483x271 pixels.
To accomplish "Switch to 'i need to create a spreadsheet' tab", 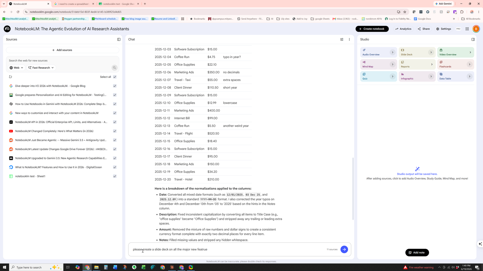I will pyautogui.click(x=74, y=4).
